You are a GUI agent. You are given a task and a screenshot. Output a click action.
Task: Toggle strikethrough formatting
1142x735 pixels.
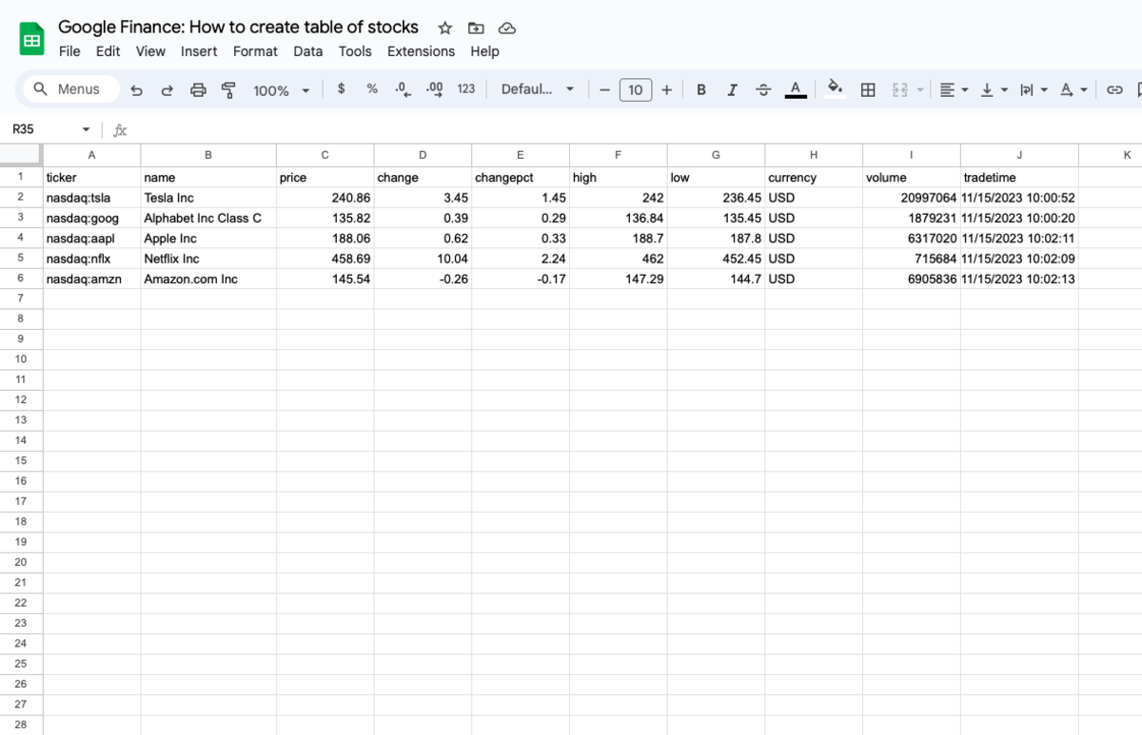(763, 89)
